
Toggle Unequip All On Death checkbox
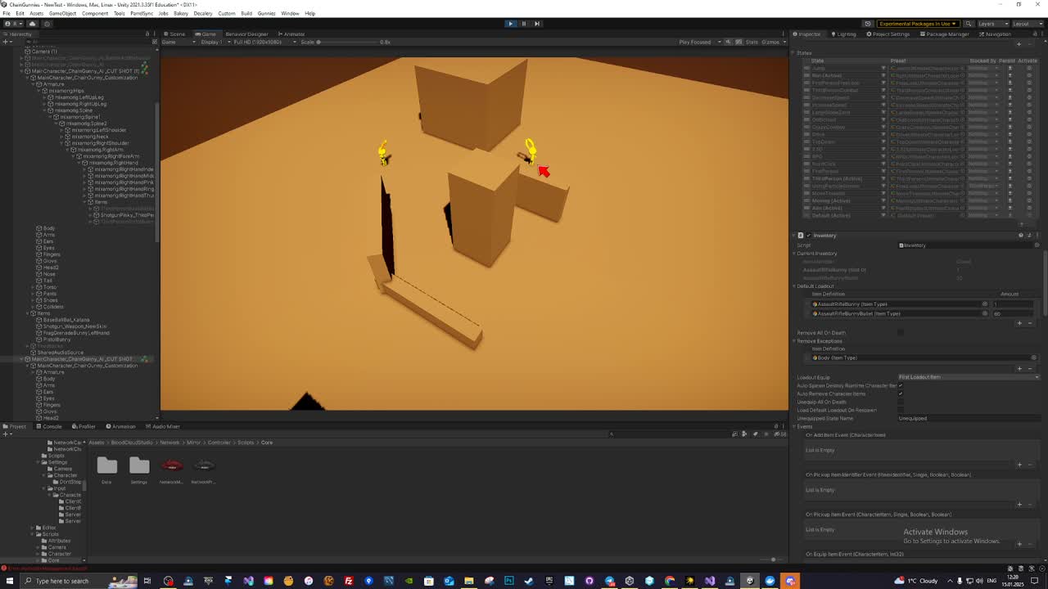[901, 402]
